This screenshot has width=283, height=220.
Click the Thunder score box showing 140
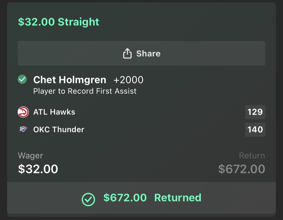255,129
